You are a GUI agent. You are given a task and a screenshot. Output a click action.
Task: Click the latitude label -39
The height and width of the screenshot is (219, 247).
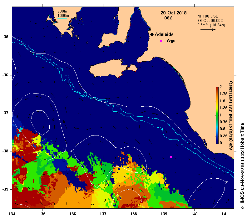coord(5,189)
